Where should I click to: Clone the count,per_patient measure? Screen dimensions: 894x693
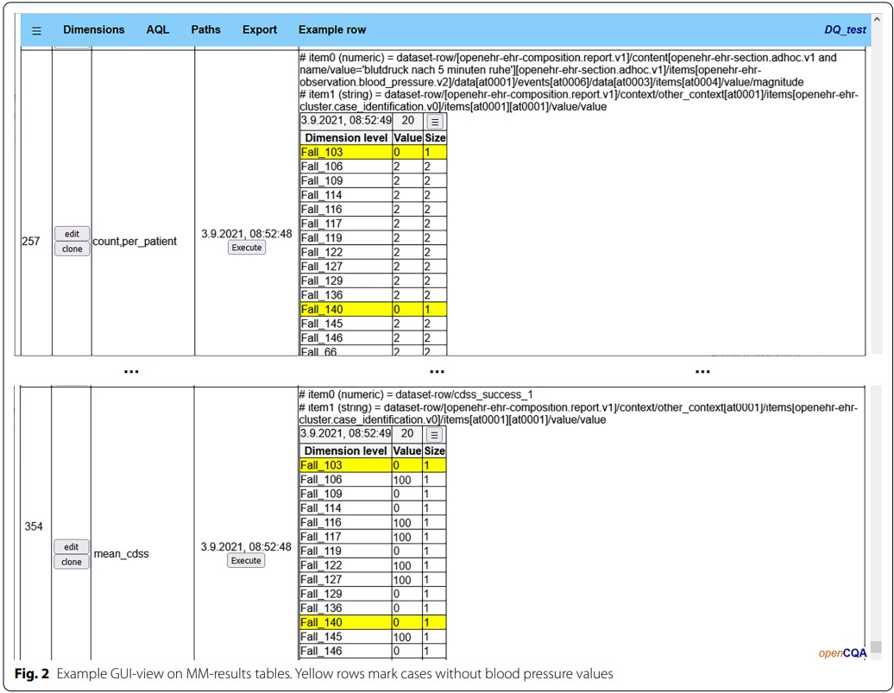(72, 249)
